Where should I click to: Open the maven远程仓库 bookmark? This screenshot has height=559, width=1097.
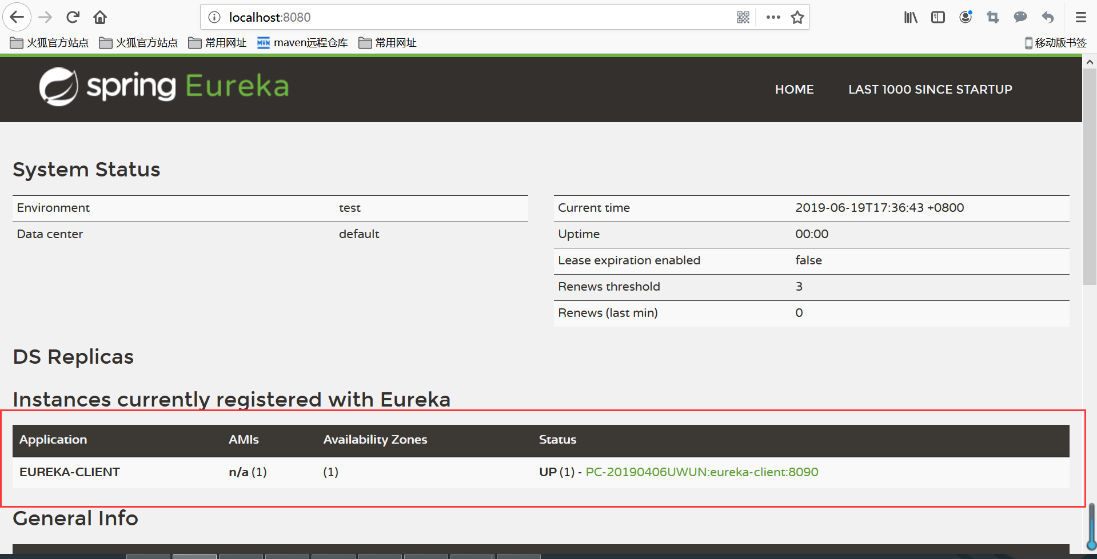302,43
